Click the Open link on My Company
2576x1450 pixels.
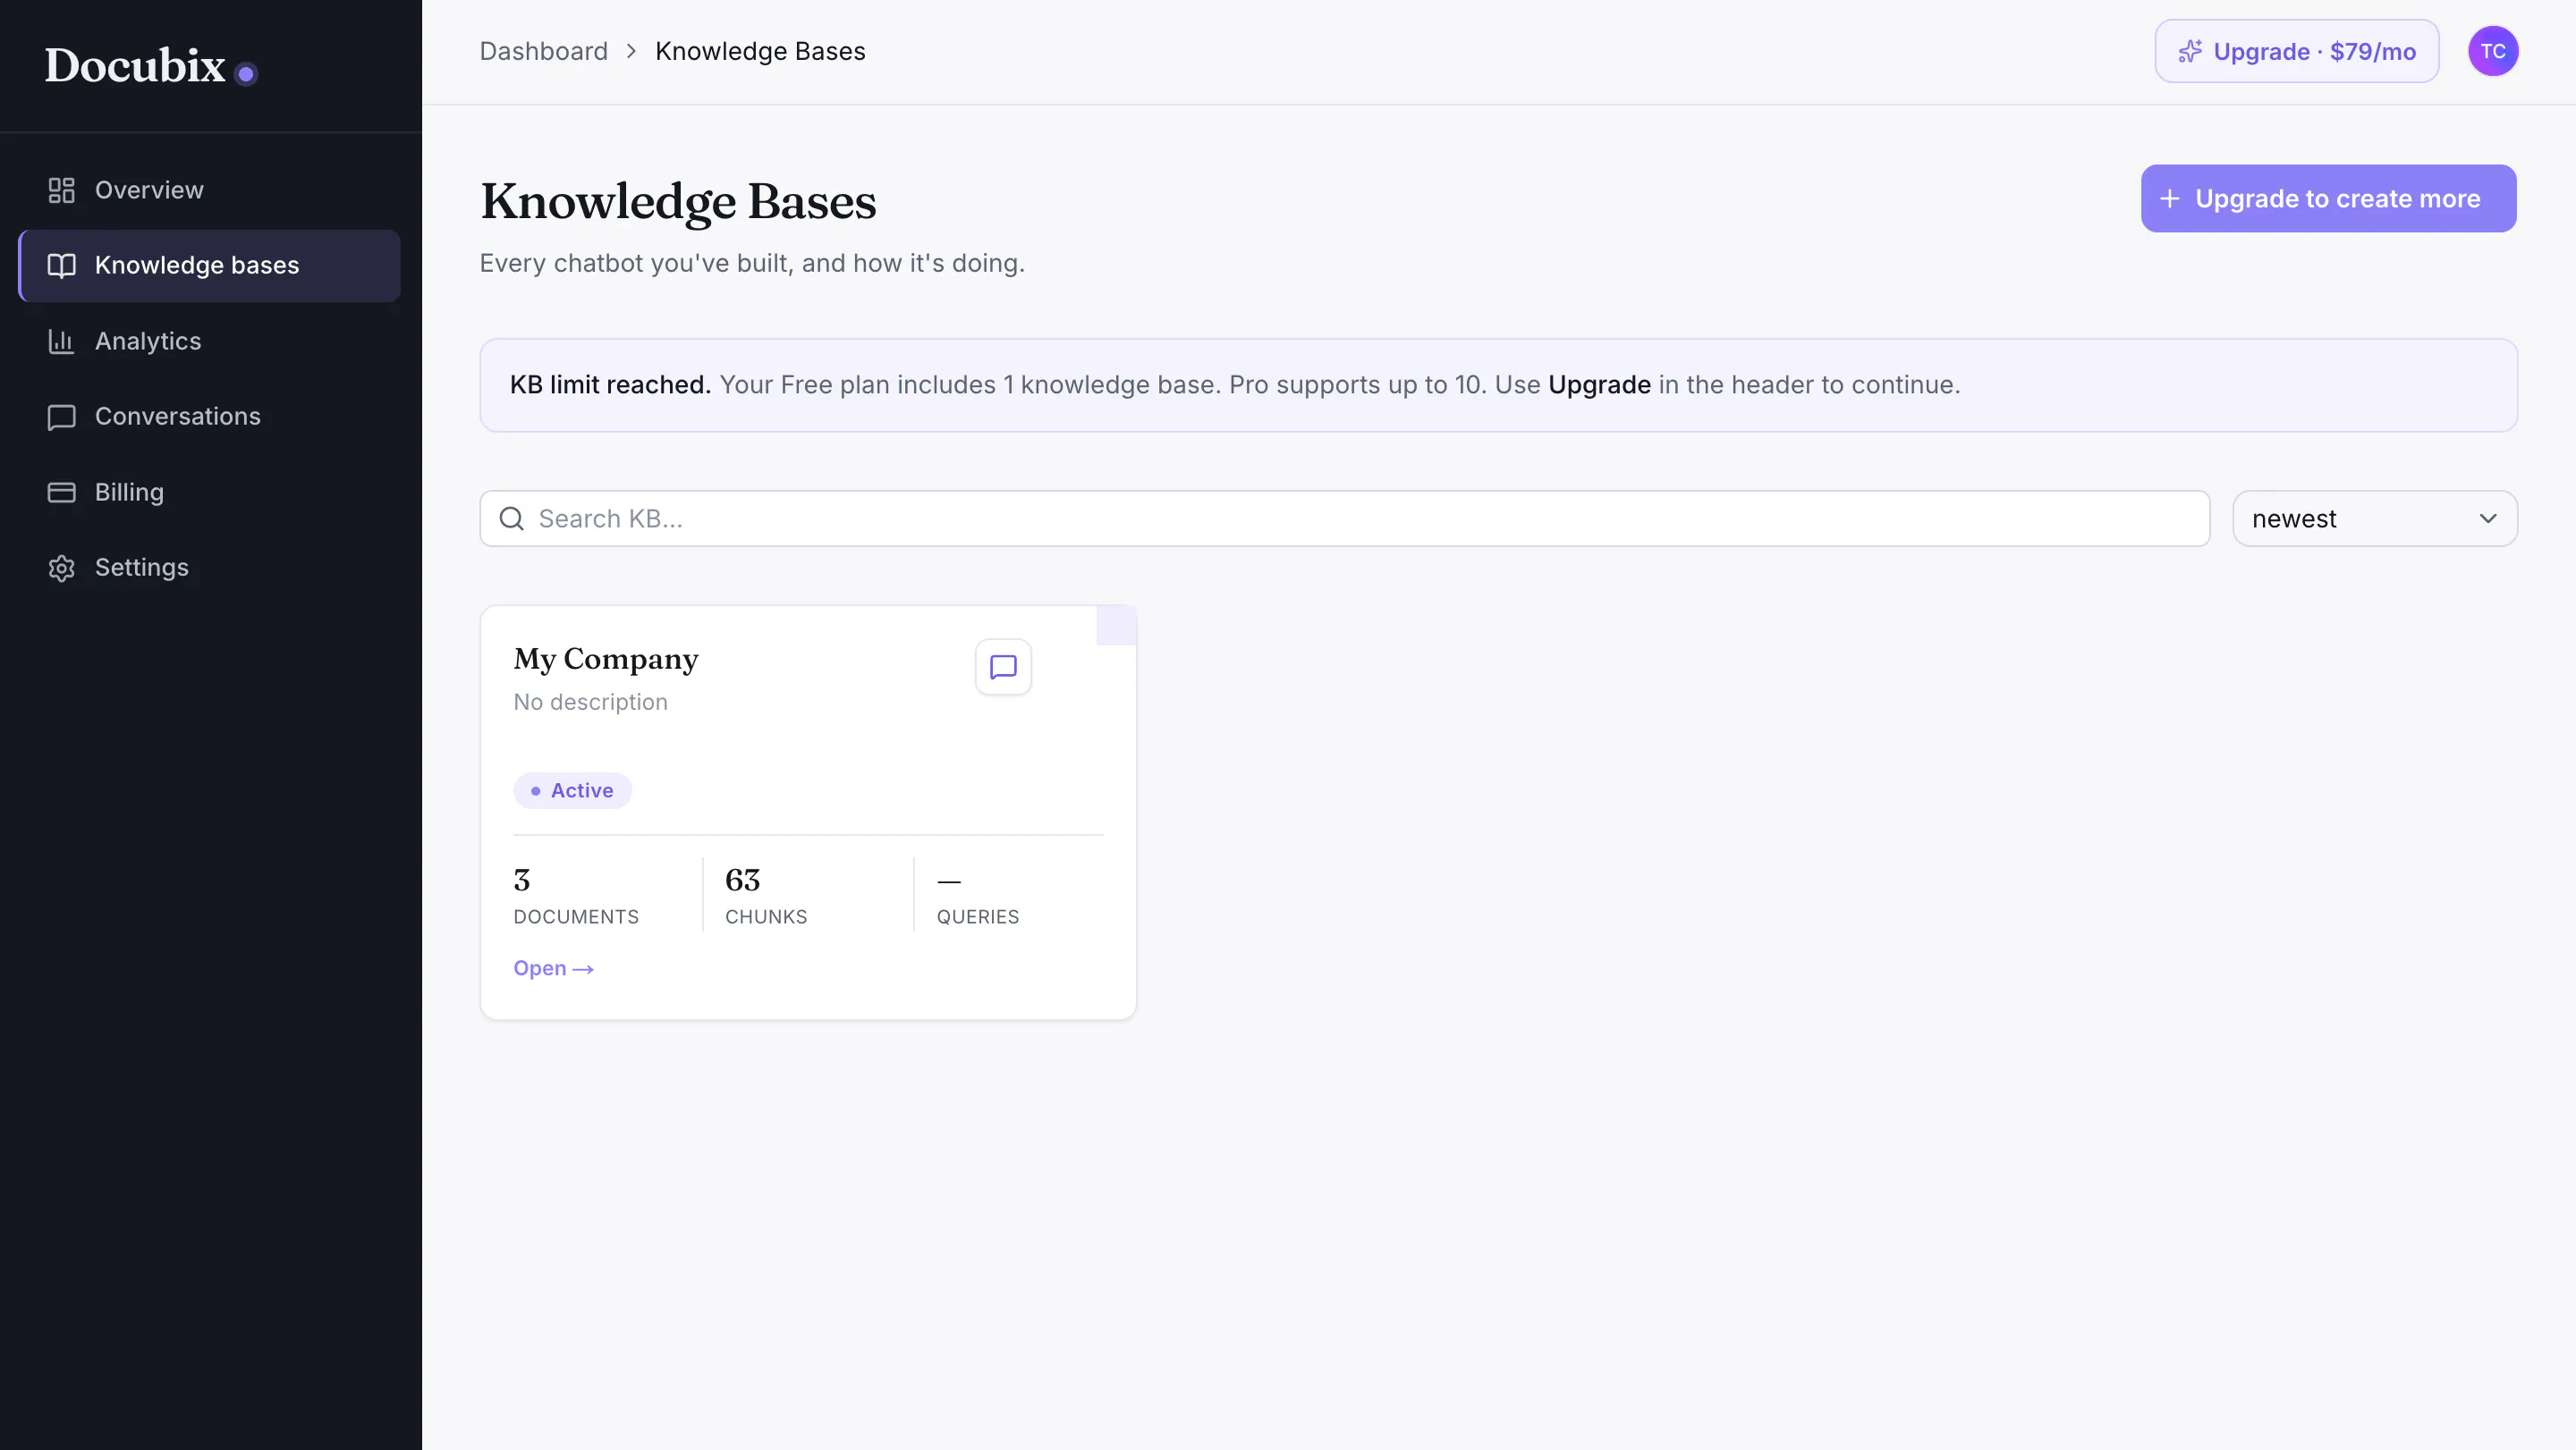click(553, 968)
